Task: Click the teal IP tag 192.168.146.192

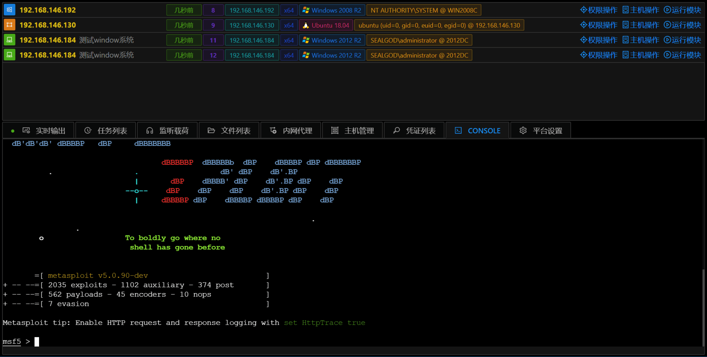Action: click(x=252, y=10)
